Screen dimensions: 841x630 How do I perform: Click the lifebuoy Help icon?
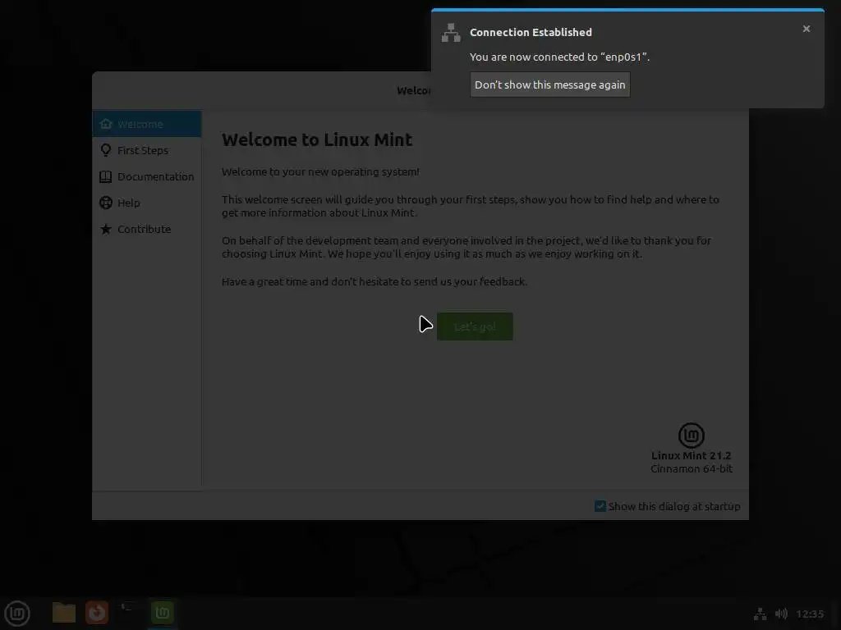coord(106,203)
